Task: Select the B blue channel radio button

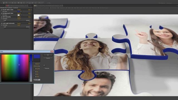Action: click(34, 77)
